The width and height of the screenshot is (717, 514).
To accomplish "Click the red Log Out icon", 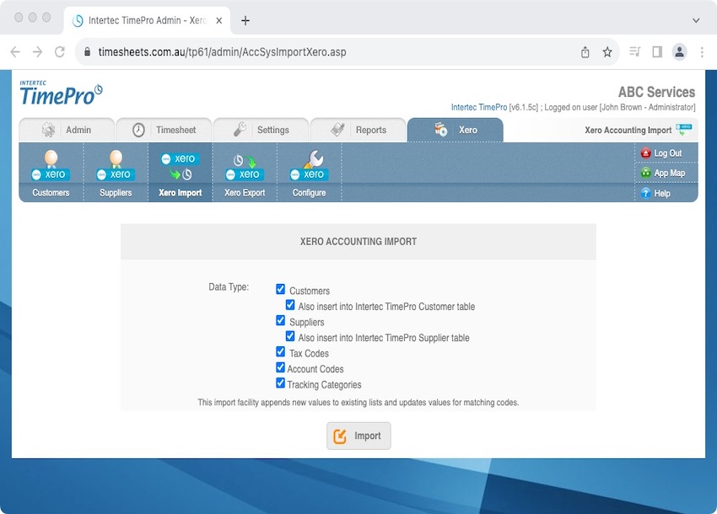I will coord(645,153).
